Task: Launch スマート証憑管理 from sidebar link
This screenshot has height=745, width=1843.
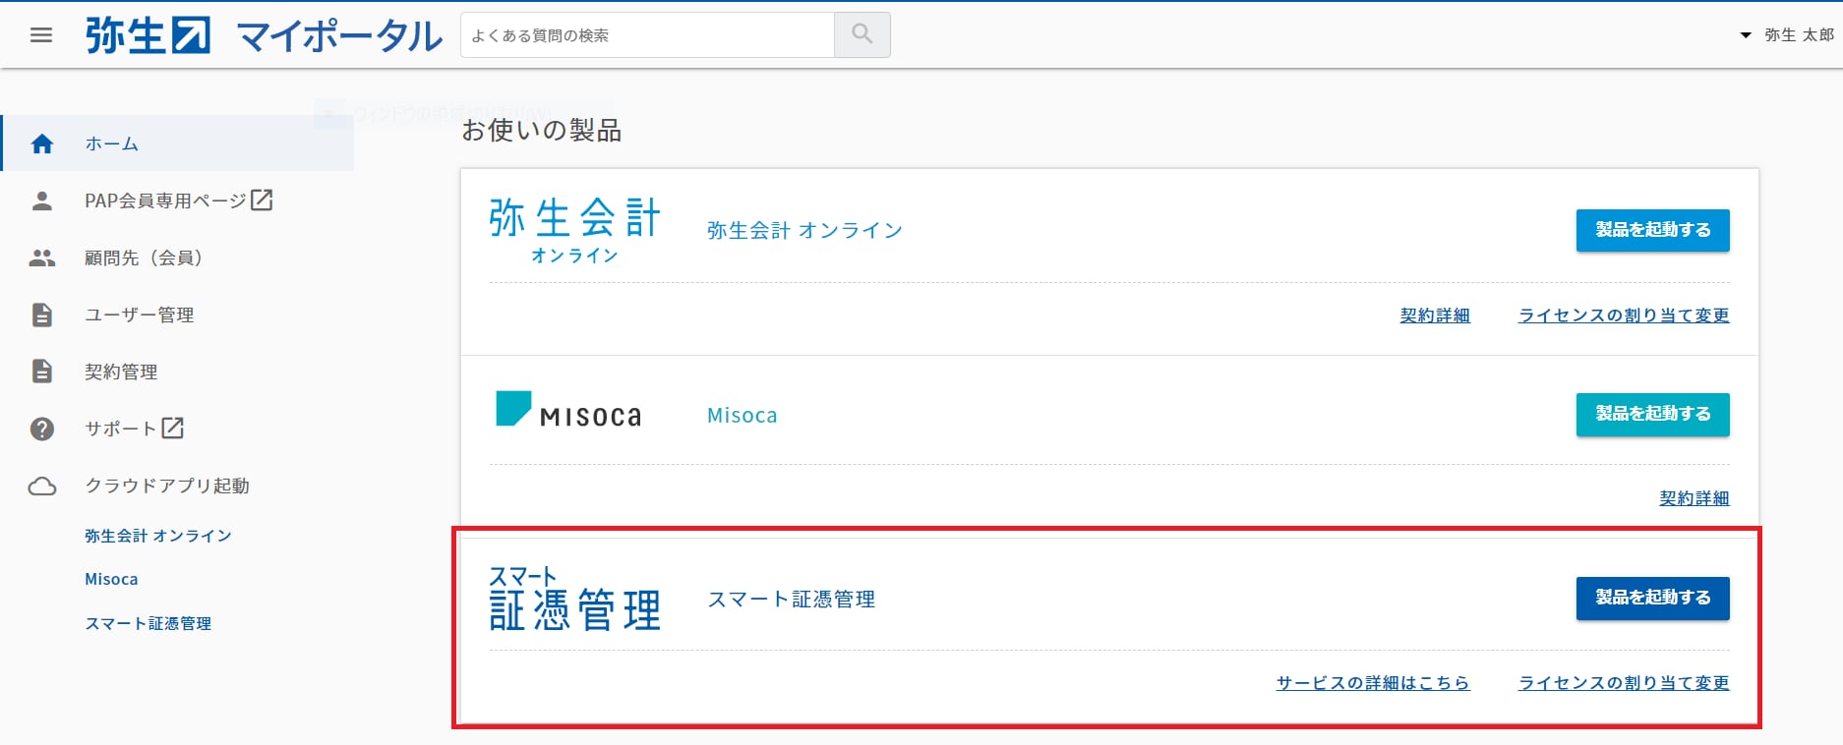Action: pos(148,623)
